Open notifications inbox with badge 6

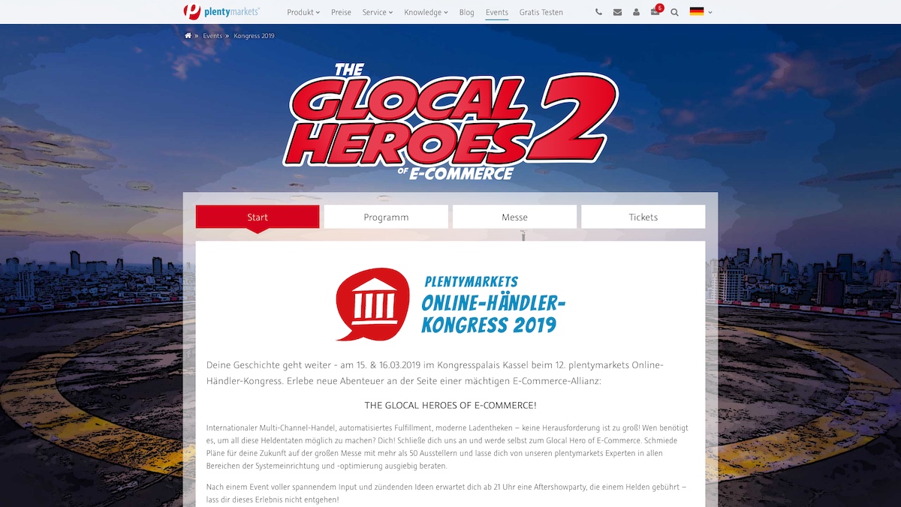(656, 10)
